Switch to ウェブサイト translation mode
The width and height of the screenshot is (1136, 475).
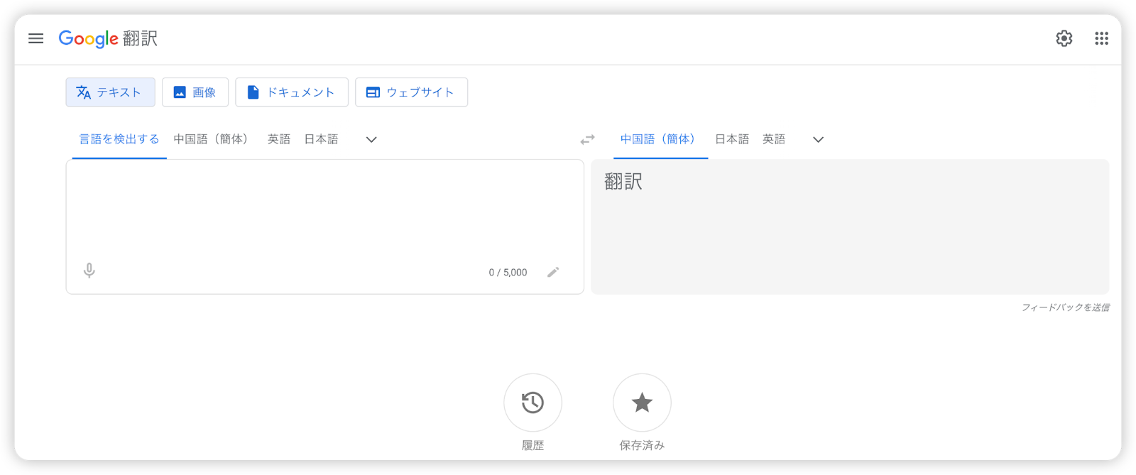pos(411,92)
